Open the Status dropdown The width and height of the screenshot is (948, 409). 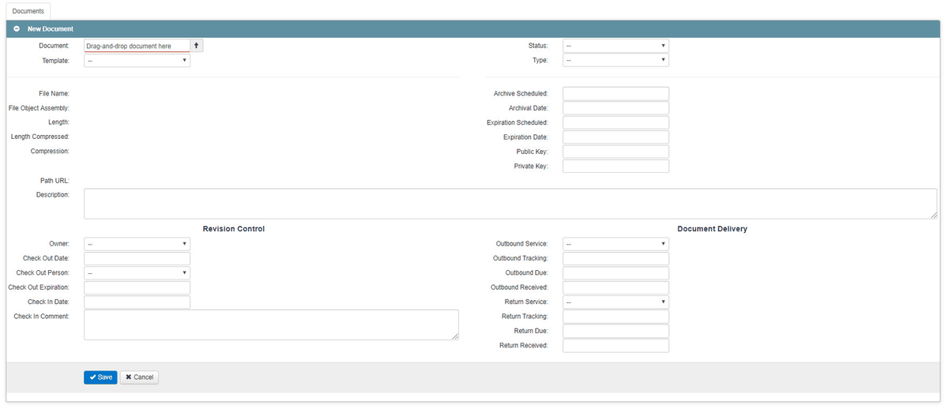pos(616,46)
